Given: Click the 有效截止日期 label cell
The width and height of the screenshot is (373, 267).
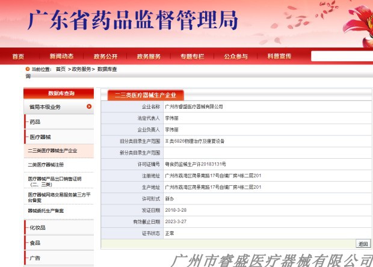Looking at the screenshot, I should 132,221.
